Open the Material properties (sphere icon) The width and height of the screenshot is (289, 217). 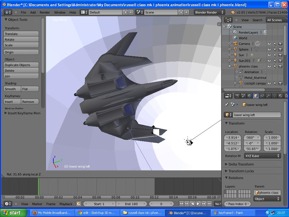coord(280,96)
